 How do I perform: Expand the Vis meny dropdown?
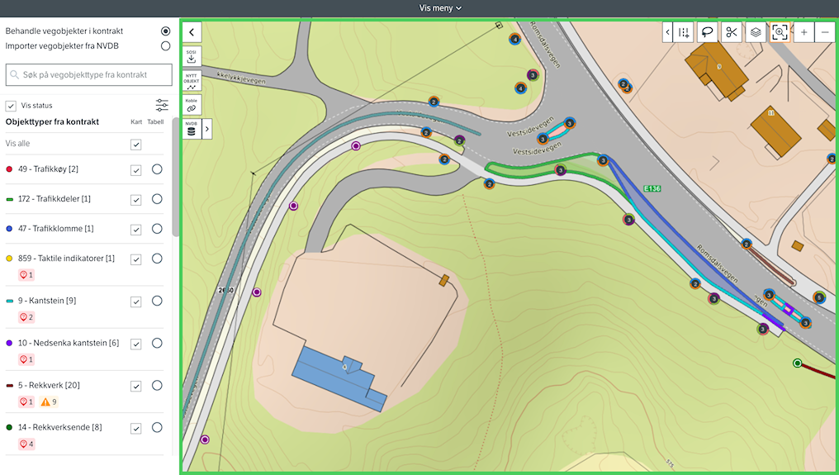pyautogui.click(x=440, y=8)
